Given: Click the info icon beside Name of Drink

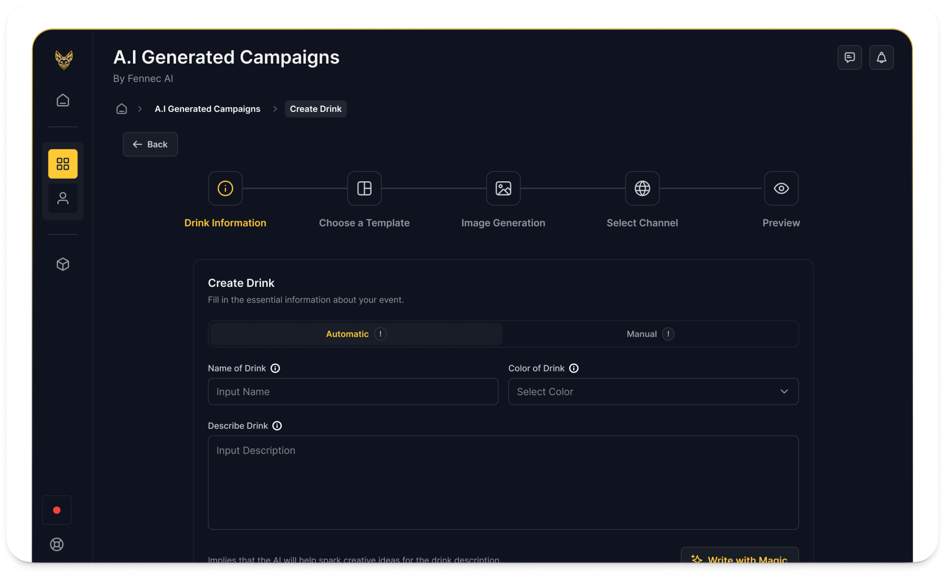Looking at the screenshot, I should 275,368.
